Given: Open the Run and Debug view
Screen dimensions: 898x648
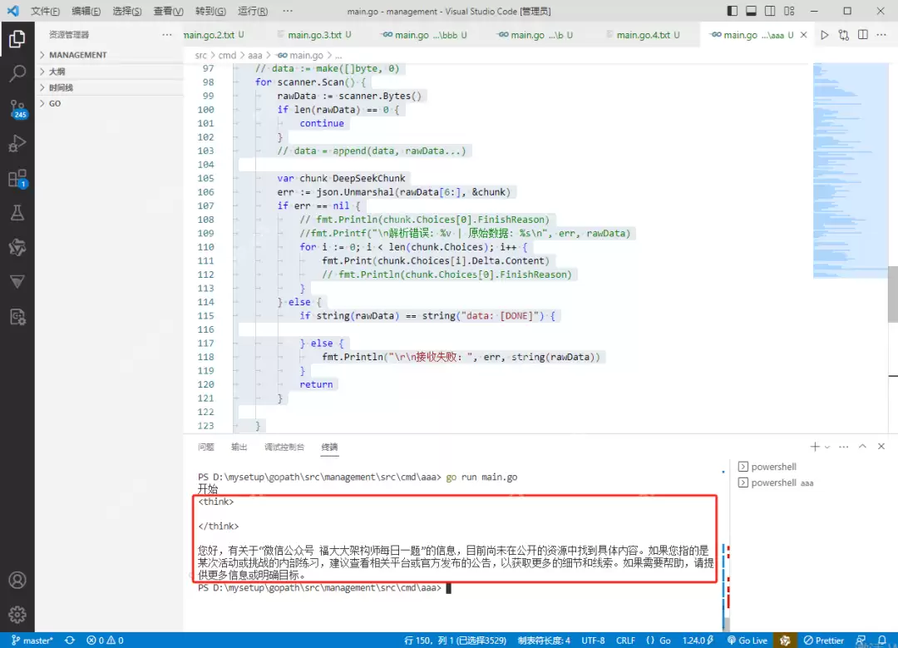Looking at the screenshot, I should coord(18,143).
